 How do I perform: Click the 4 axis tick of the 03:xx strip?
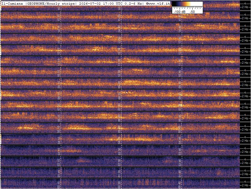tap(245, 148)
